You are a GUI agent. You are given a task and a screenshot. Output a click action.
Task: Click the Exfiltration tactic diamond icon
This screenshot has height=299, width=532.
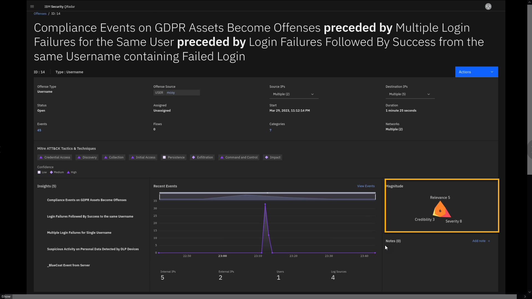click(x=193, y=157)
